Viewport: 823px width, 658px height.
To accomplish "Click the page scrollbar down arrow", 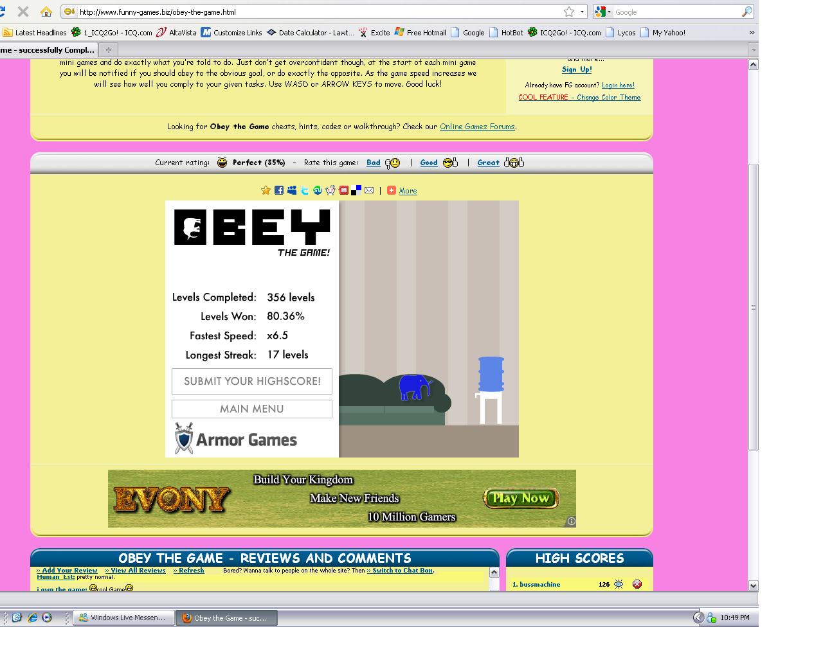I will click(754, 585).
